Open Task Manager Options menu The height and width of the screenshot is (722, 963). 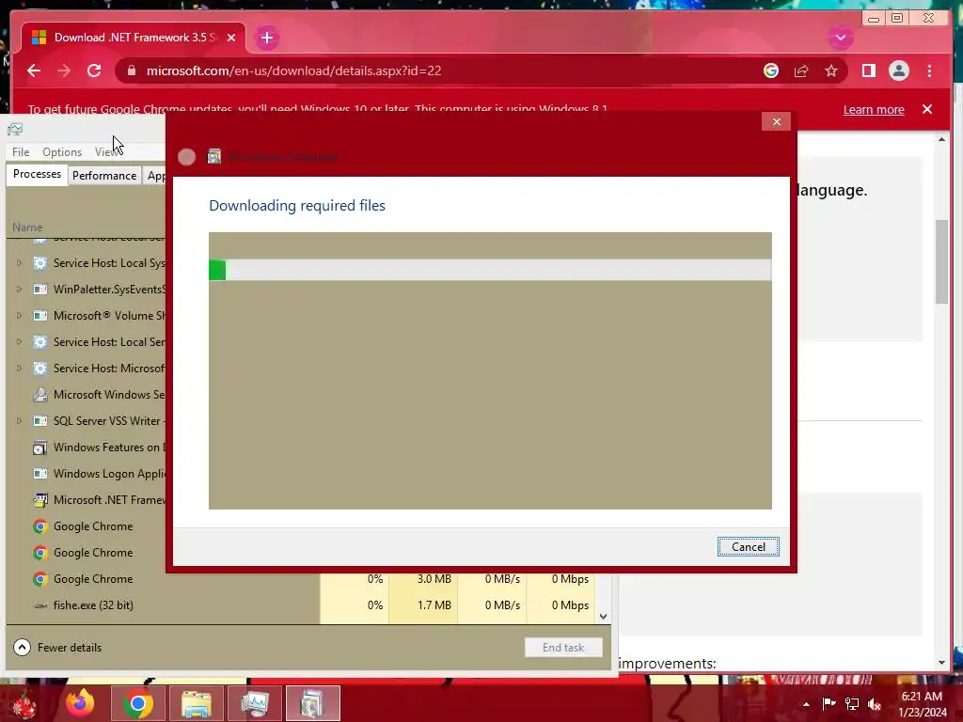click(62, 151)
